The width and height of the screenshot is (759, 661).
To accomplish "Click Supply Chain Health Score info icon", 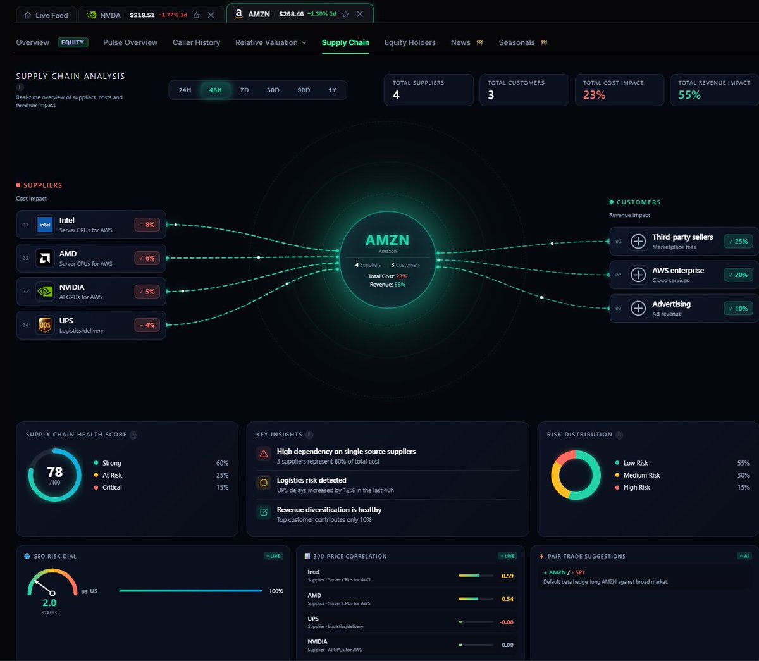I will 133,435.
